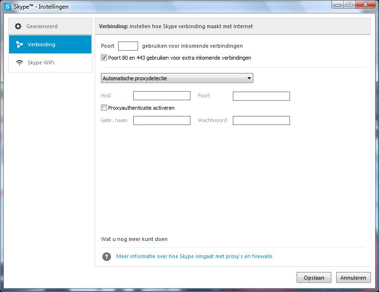Uncheck Poort 80 en 443 option
This screenshot has width=379, height=292.
(x=104, y=58)
